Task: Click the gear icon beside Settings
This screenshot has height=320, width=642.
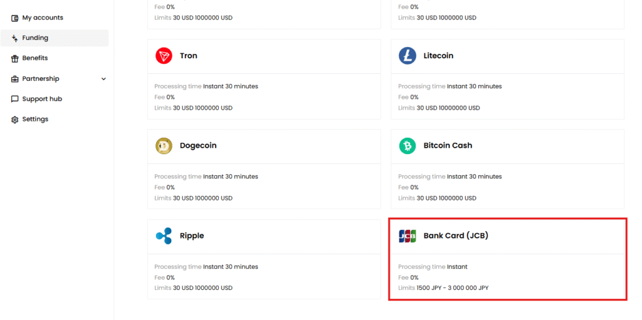Action: pyautogui.click(x=15, y=120)
